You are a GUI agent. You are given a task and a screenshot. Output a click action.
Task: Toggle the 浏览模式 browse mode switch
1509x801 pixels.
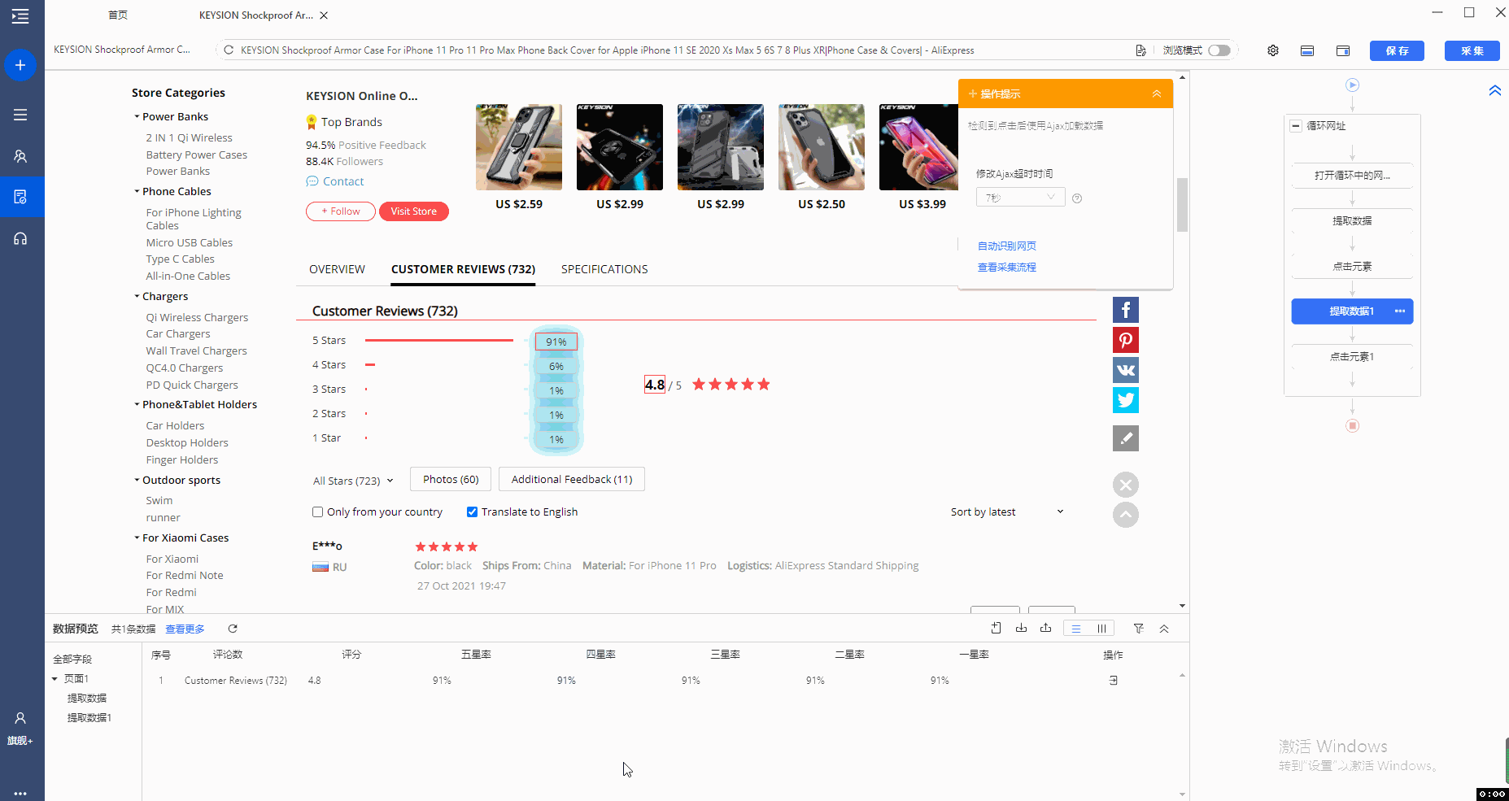point(1219,50)
